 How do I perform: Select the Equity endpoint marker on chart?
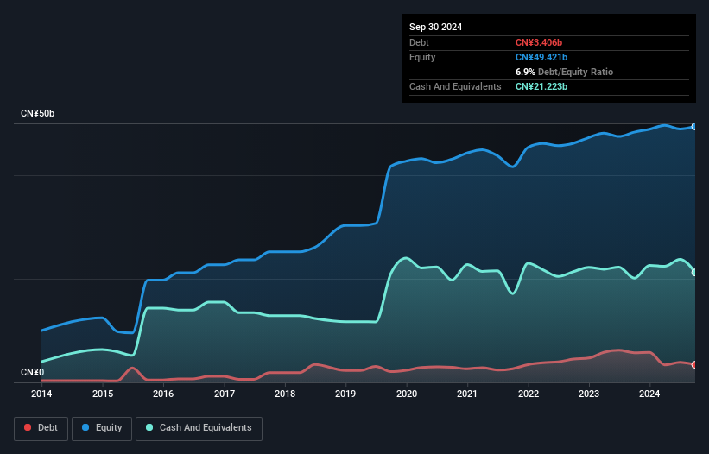click(694, 127)
